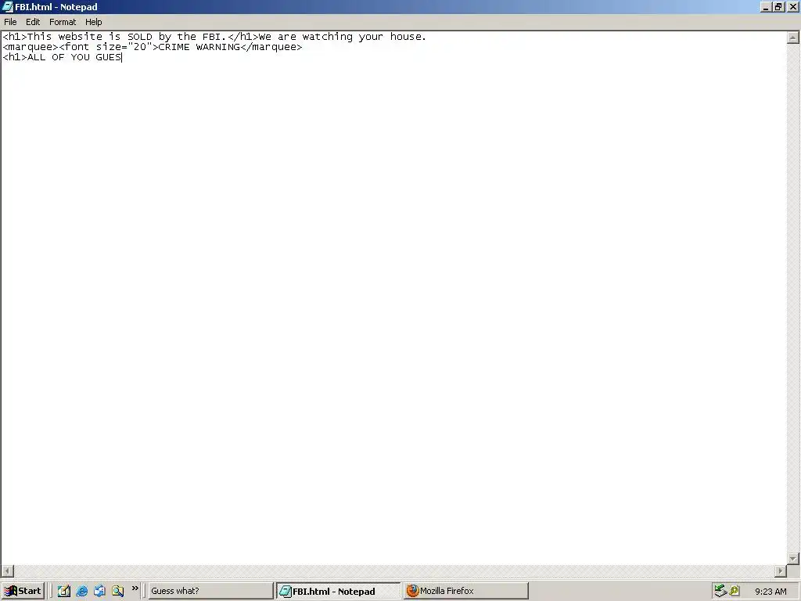Viewport: 801px width, 601px height.
Task: Click the magnifier Quick Launch icon
Action: 117,591
